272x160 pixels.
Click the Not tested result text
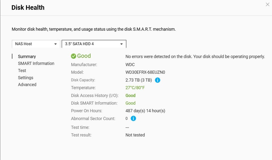135,135
